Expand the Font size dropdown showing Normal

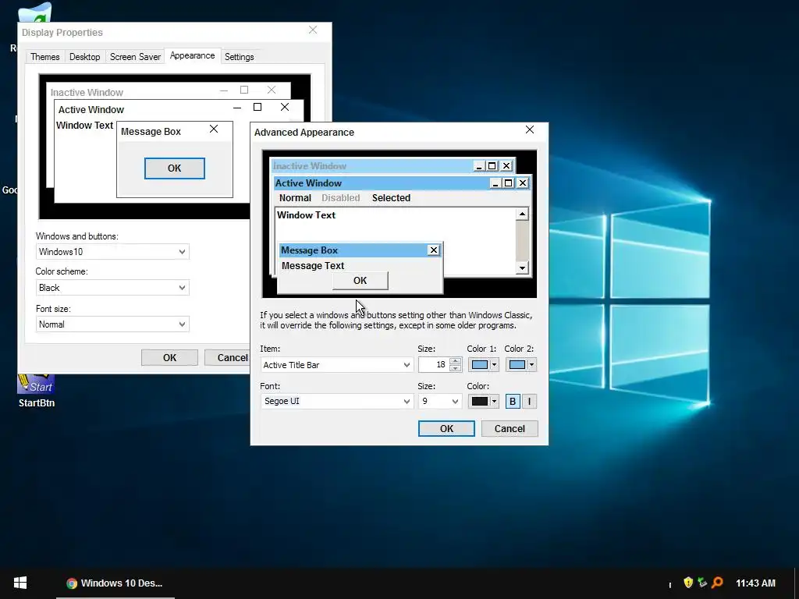tap(112, 324)
